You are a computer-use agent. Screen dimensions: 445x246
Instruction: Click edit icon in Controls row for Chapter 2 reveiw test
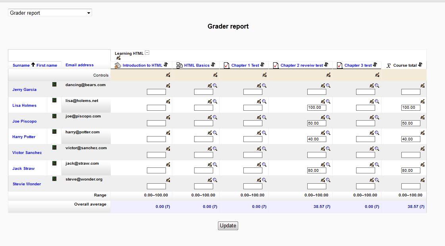pyautogui.click(x=328, y=75)
